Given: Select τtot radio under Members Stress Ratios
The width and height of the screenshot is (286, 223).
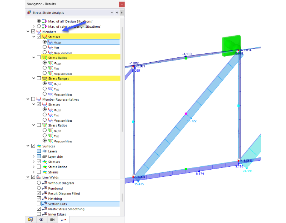Looking at the screenshot, I should (x=44, y=68).
